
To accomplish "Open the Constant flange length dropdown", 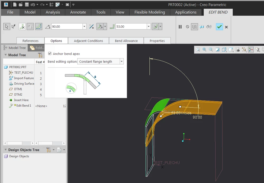I will point(121,61).
